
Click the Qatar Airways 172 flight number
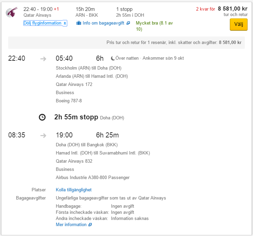coord(74,84)
